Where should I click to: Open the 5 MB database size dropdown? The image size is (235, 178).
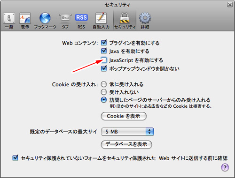[127, 132]
